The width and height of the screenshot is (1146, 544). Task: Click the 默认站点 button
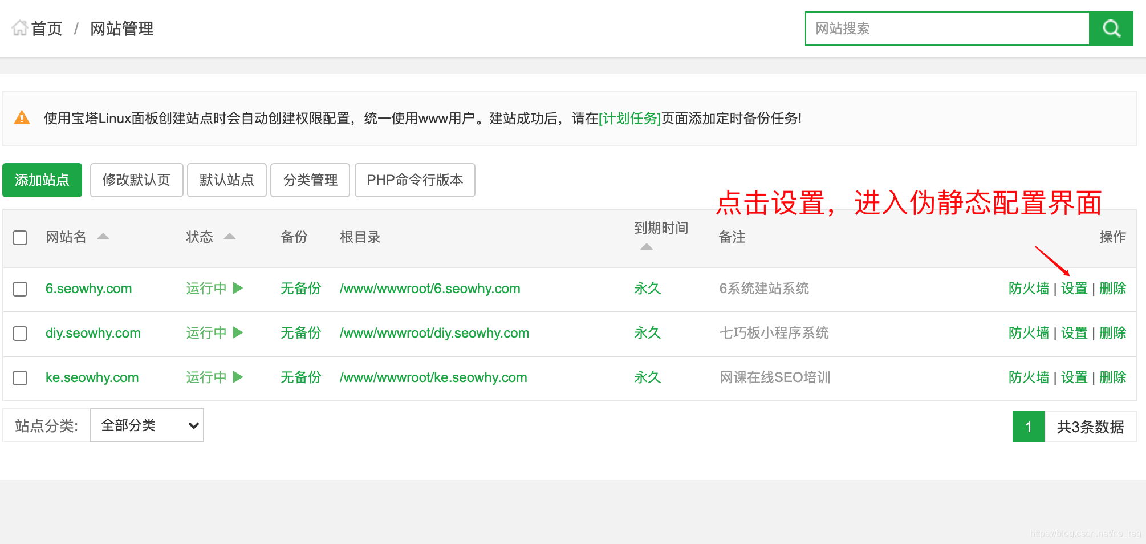227,180
